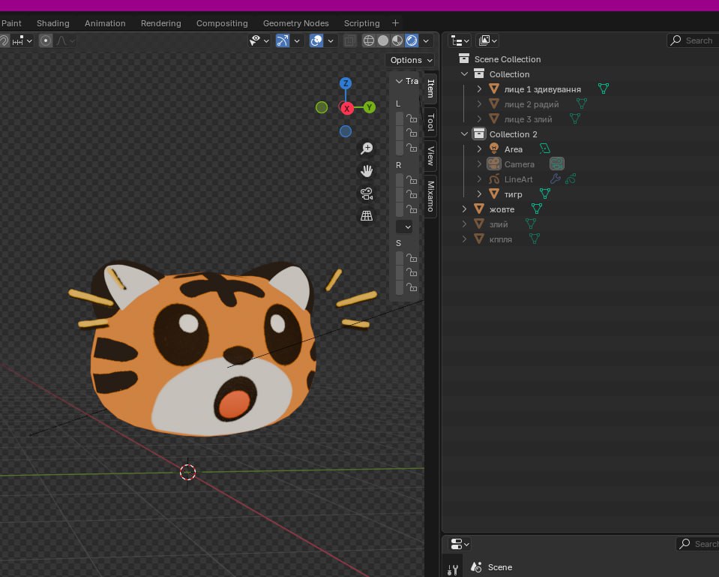Select the Mixamo sidebar tab
The height and width of the screenshot is (577, 719).
click(x=430, y=197)
